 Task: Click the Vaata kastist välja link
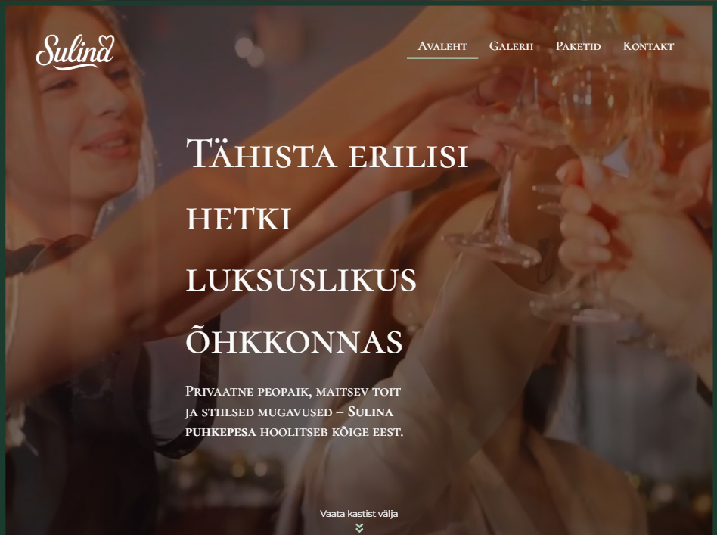(359, 514)
